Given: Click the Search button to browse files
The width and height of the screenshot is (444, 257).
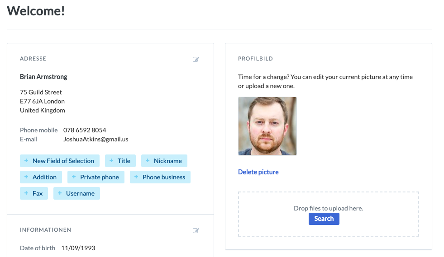Looking at the screenshot, I should coord(324,219).
